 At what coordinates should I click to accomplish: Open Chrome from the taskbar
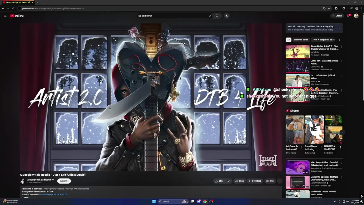(x=205, y=202)
